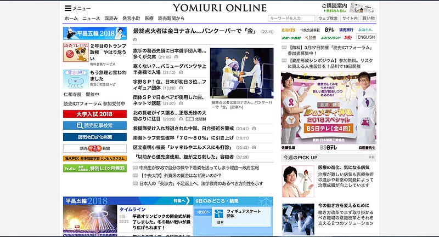Open PR link 資産形成シンポジウム 参加無料
The image size is (439, 237).
(330, 63)
